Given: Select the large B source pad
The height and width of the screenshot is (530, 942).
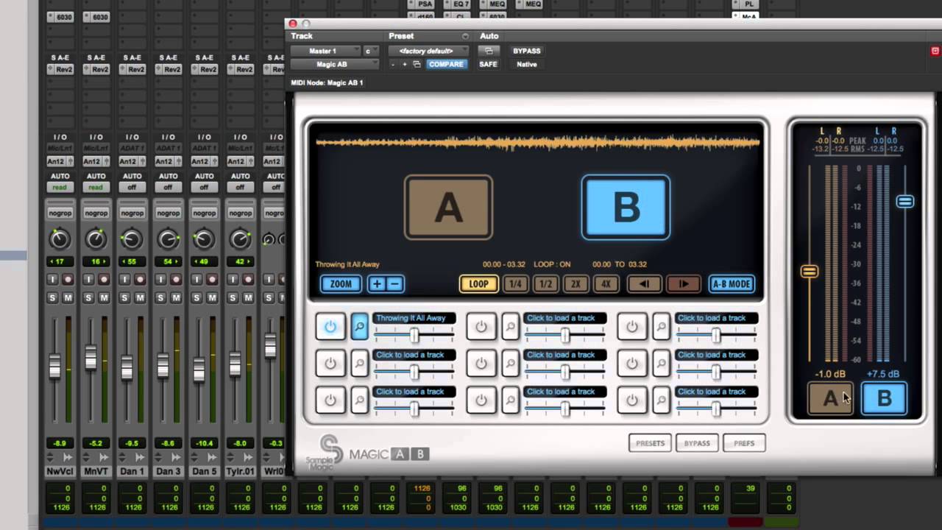Looking at the screenshot, I should click(x=626, y=208).
